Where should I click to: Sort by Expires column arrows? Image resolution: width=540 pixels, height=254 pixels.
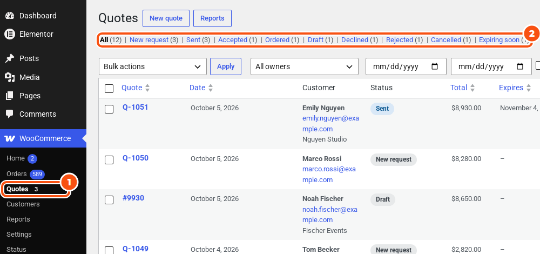pos(528,88)
